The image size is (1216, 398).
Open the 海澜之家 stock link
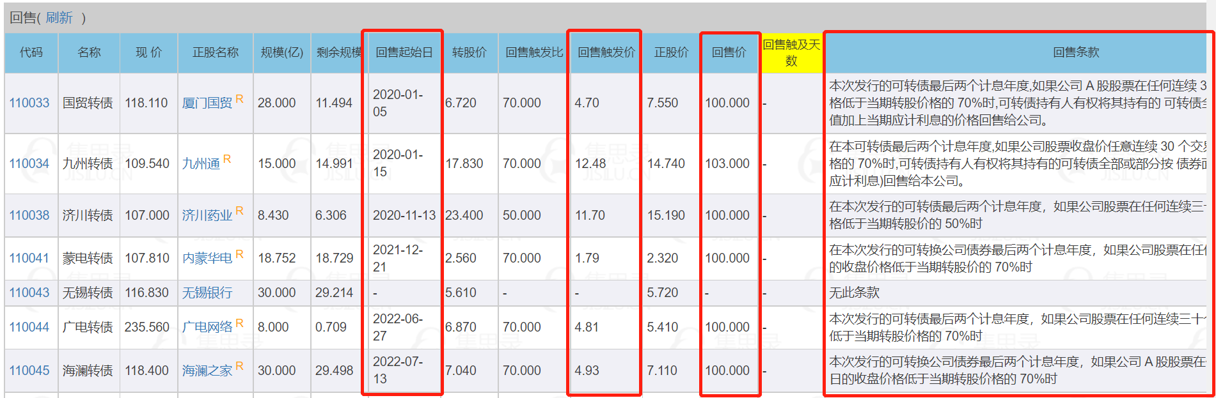coord(207,371)
